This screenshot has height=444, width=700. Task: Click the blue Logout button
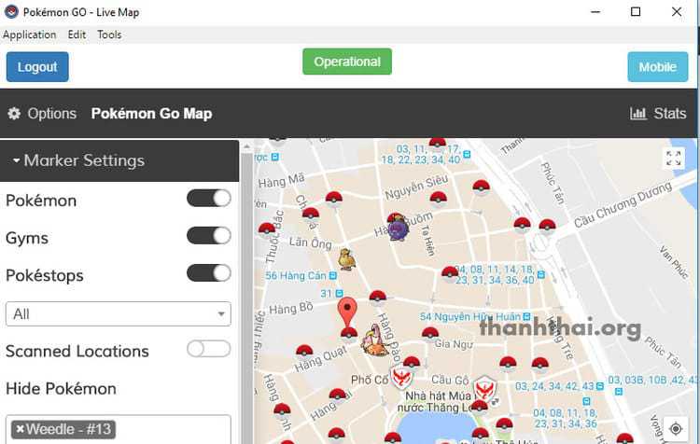pos(37,67)
